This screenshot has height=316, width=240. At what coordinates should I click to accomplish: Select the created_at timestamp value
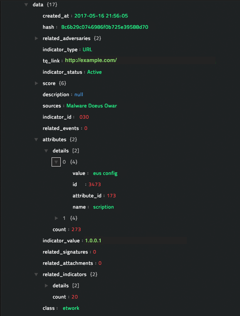pos(101,16)
